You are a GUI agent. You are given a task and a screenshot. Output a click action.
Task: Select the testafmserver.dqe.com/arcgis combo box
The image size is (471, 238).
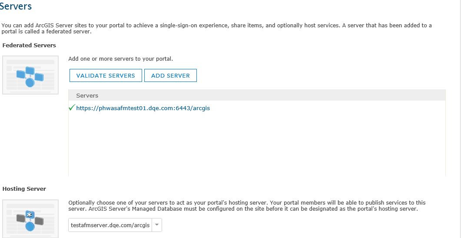coord(115,225)
